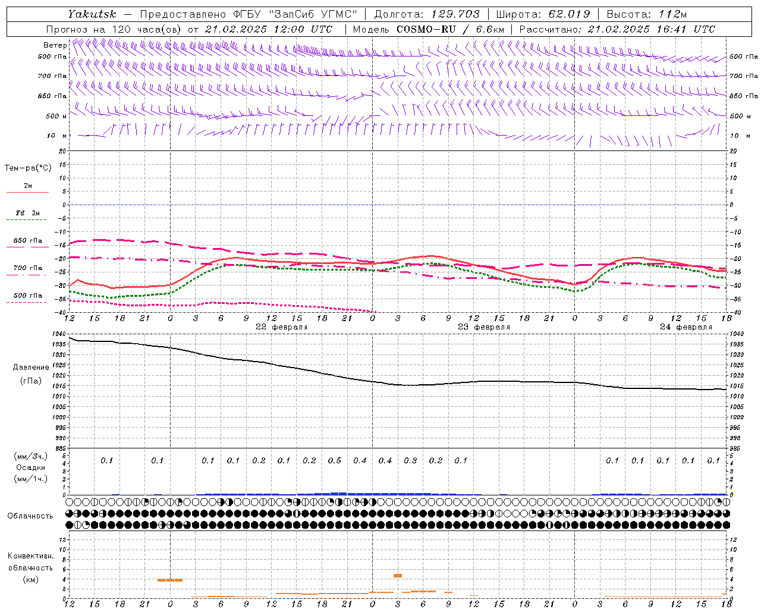Click the 0.3 precipitation value
Image resolution: width=761 pixels, height=609 pixels.
coord(410,460)
